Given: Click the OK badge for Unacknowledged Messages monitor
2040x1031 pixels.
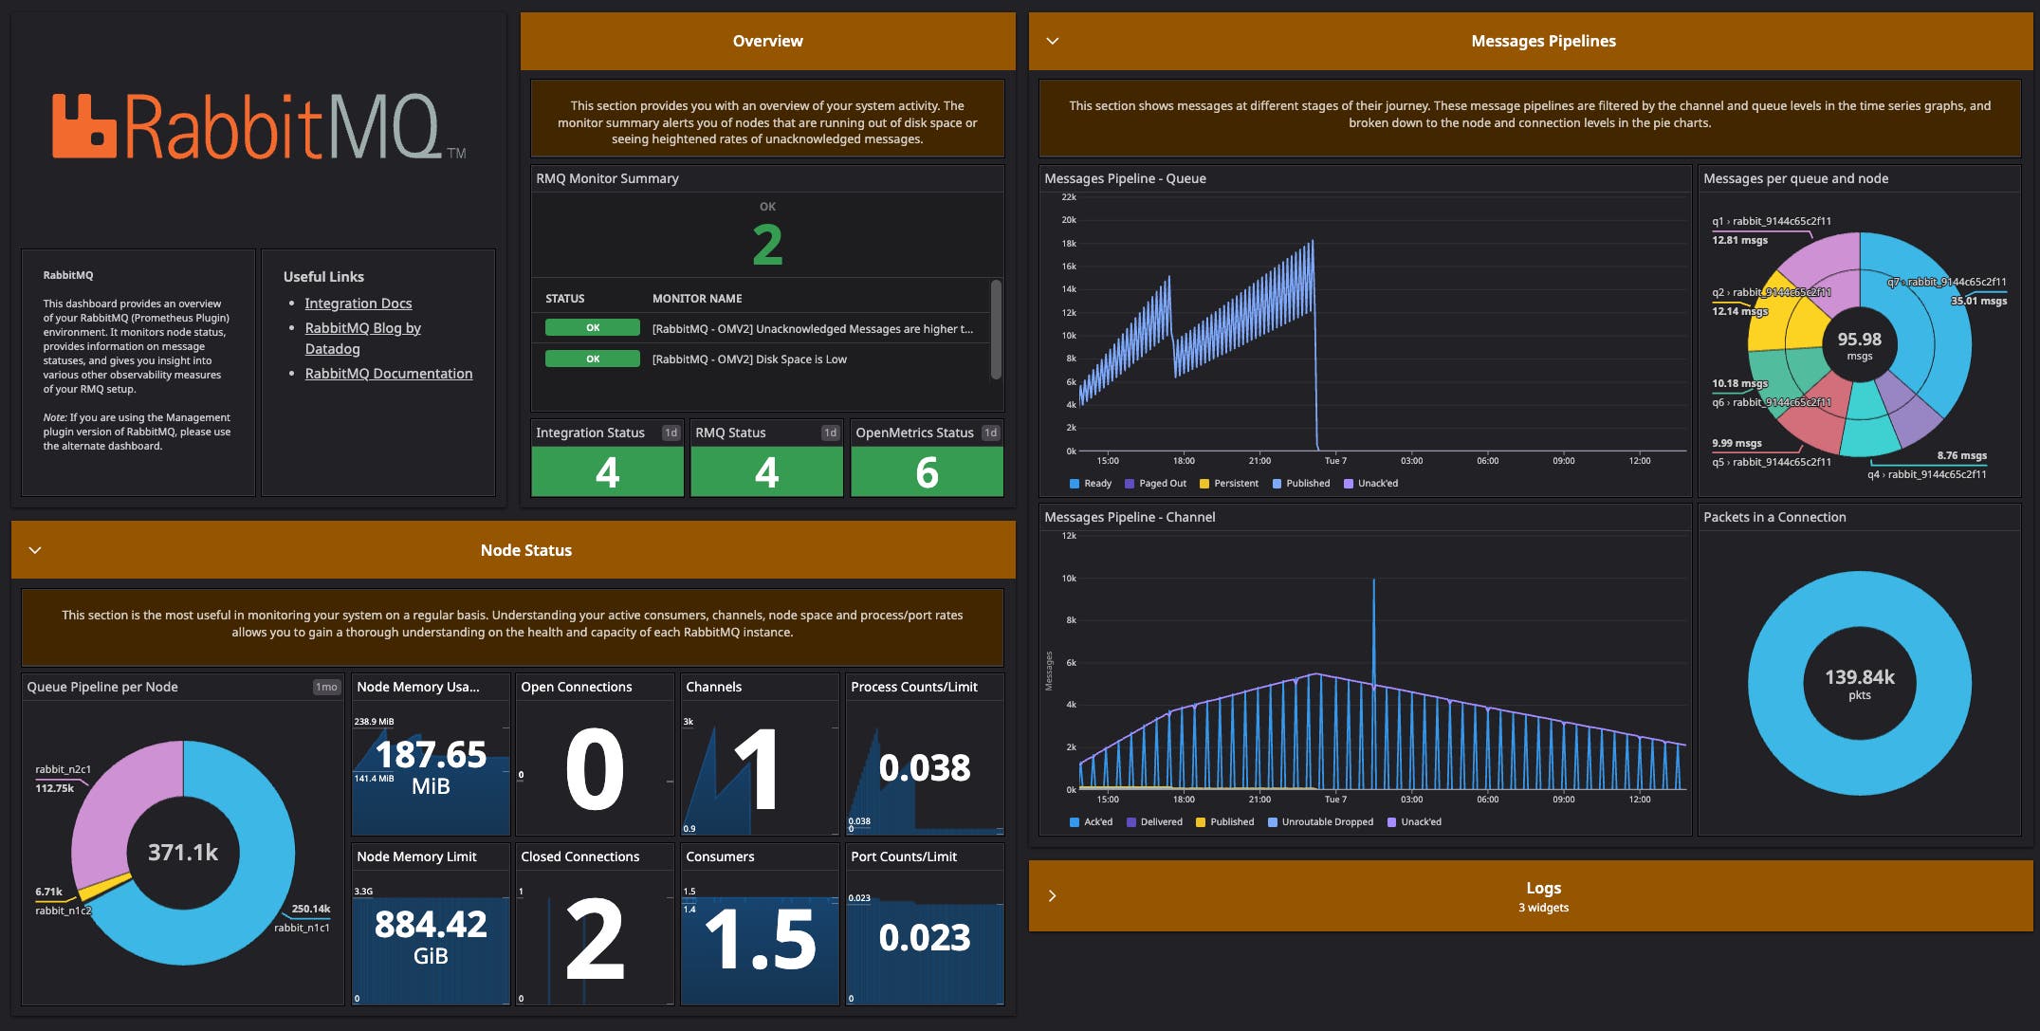Looking at the screenshot, I should [x=591, y=327].
